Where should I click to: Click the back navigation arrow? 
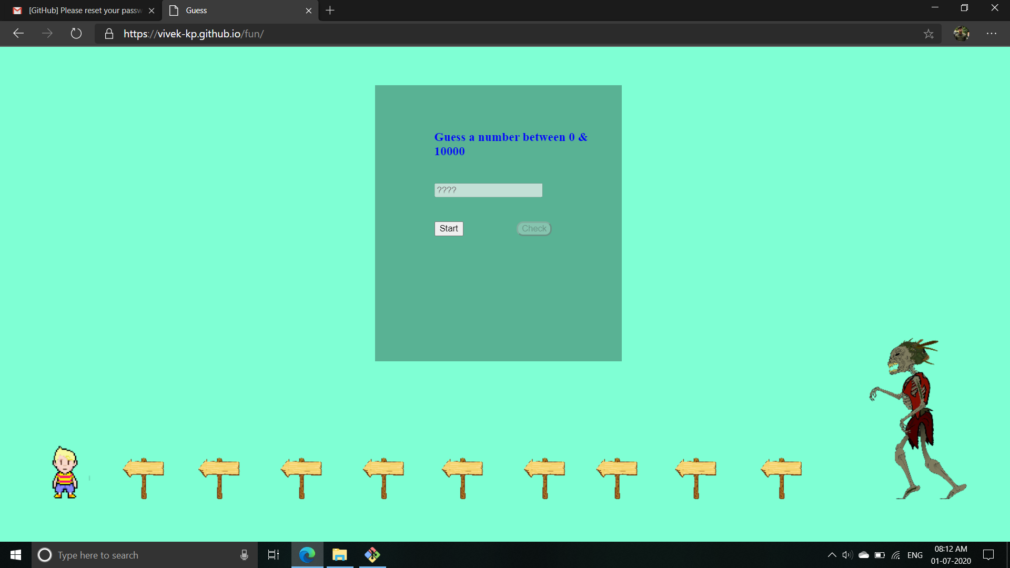[18, 34]
